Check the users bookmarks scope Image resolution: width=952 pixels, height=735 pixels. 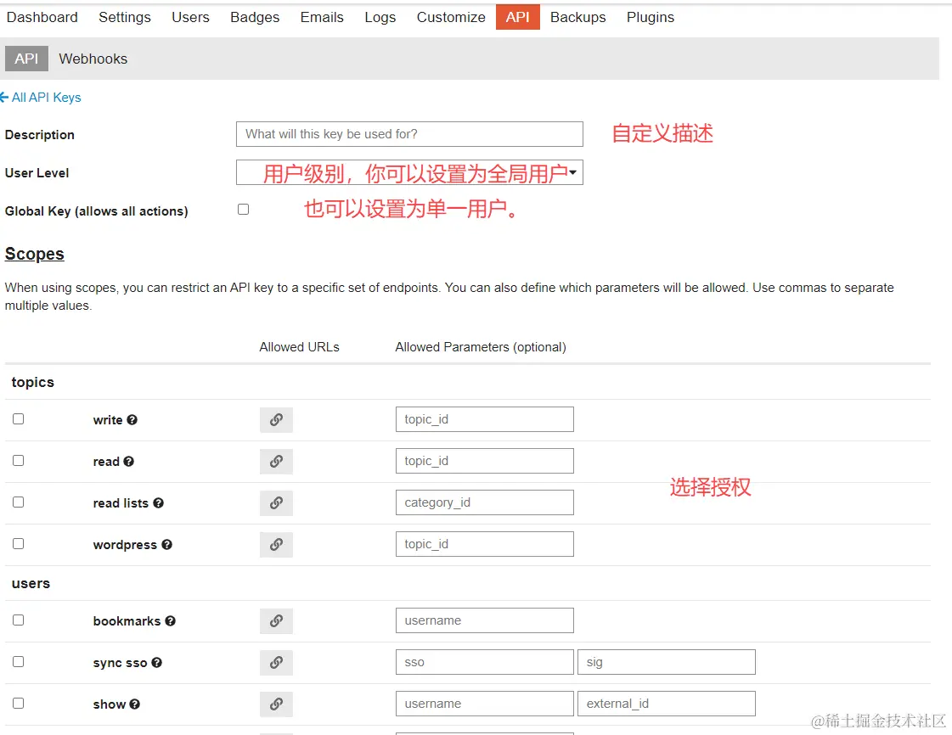18,620
